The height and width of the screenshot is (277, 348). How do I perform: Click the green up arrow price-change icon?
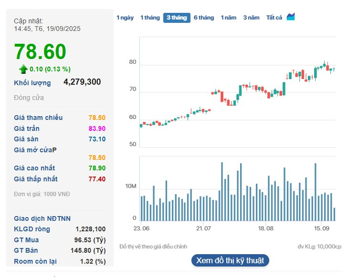tap(23, 69)
